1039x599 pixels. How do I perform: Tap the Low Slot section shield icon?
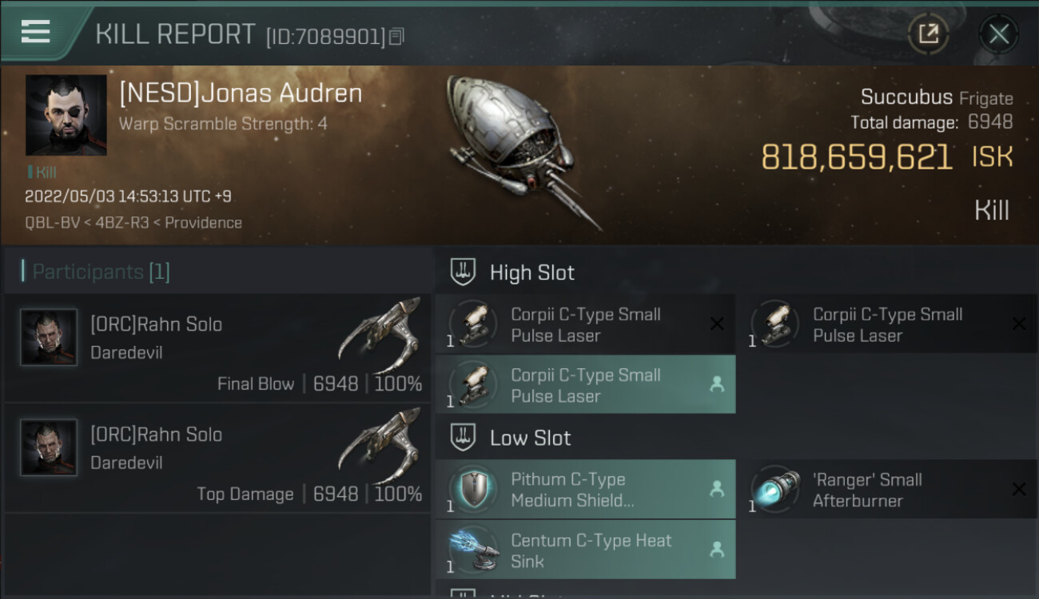point(464,438)
